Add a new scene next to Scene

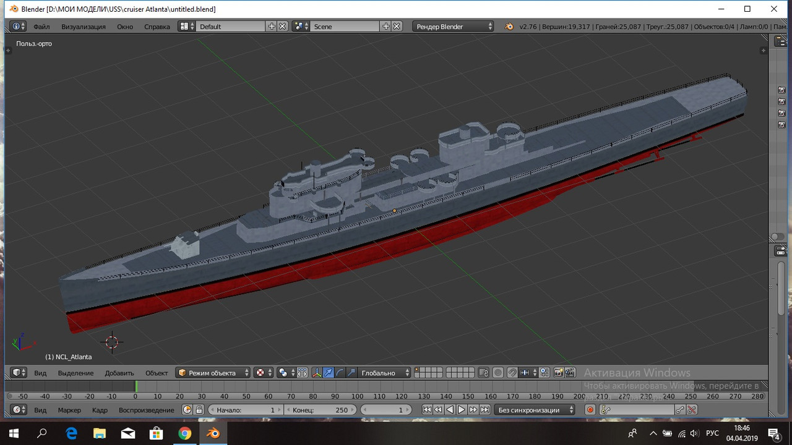(x=386, y=27)
